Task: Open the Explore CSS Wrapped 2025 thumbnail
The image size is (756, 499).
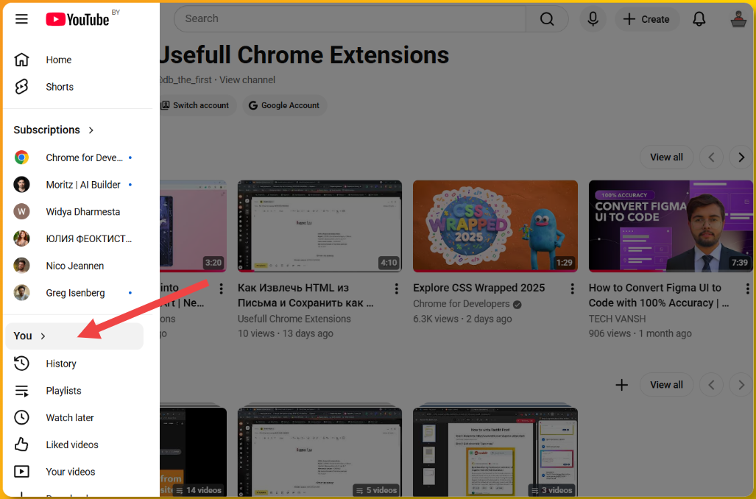Action: (495, 225)
